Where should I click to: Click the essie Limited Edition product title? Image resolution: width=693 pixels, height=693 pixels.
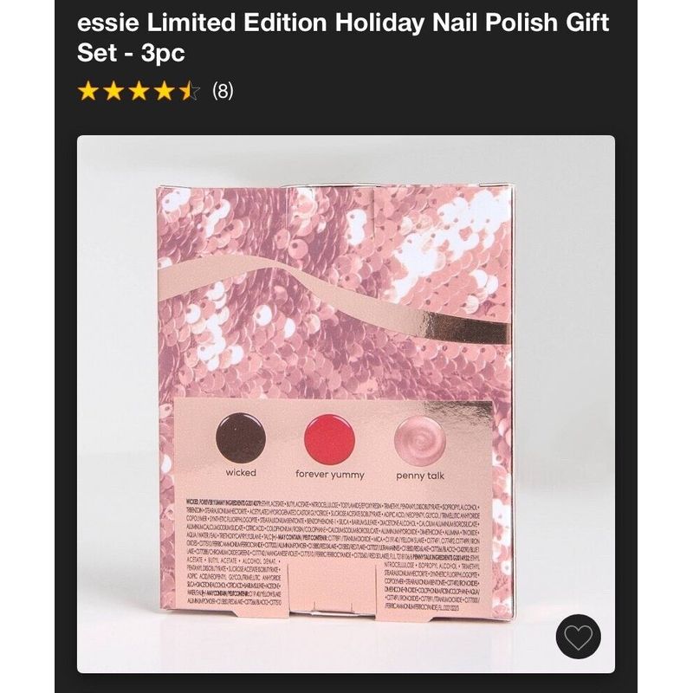[343, 37]
